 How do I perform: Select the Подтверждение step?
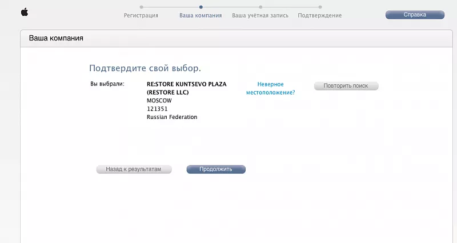coord(320,15)
